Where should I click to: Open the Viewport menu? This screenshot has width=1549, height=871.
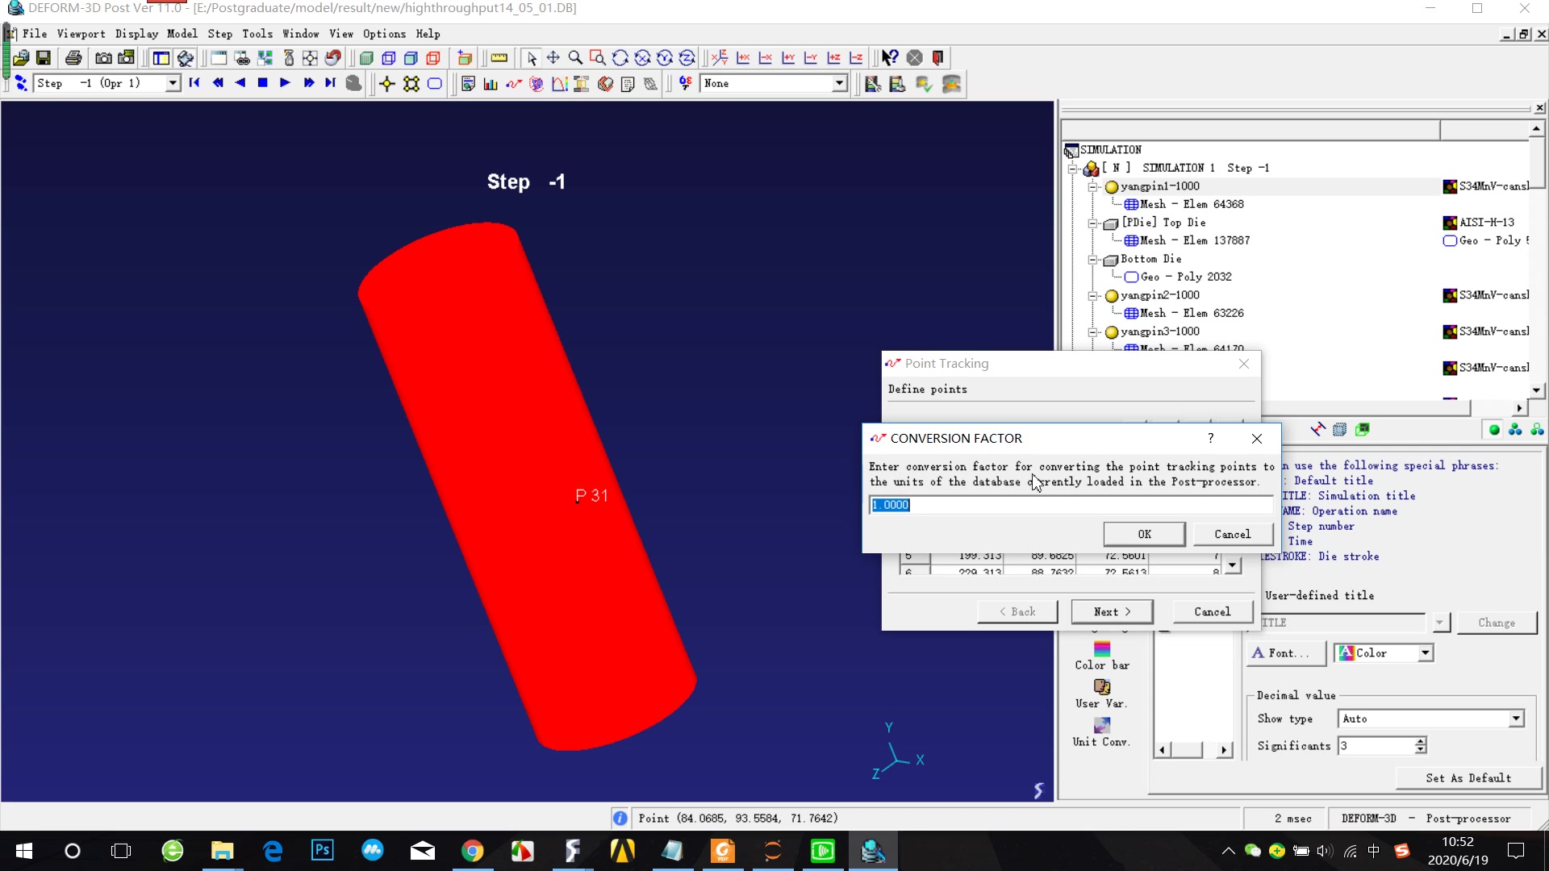(81, 34)
